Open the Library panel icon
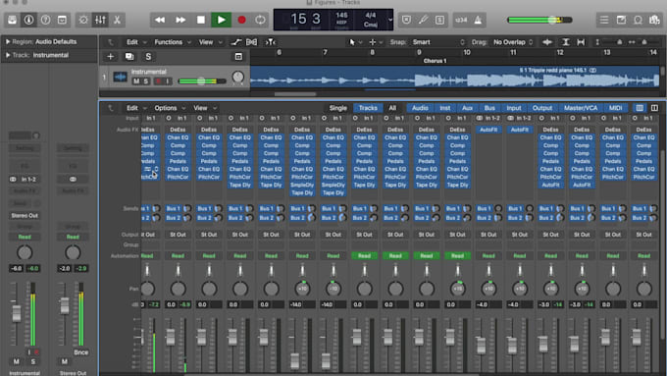The image size is (667, 376). [12, 20]
